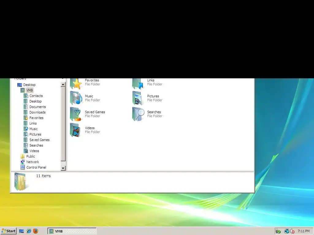Select the Desktop subfolder under VM8
Viewport: 314px width, 235px height.
tap(36, 101)
